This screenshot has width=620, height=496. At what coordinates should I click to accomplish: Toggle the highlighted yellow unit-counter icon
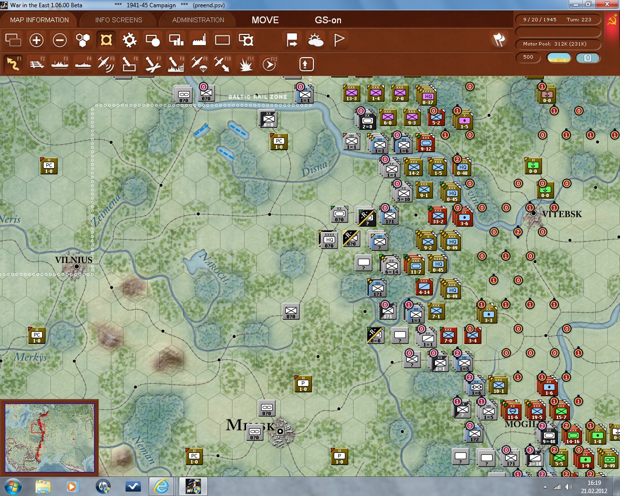(x=106, y=40)
